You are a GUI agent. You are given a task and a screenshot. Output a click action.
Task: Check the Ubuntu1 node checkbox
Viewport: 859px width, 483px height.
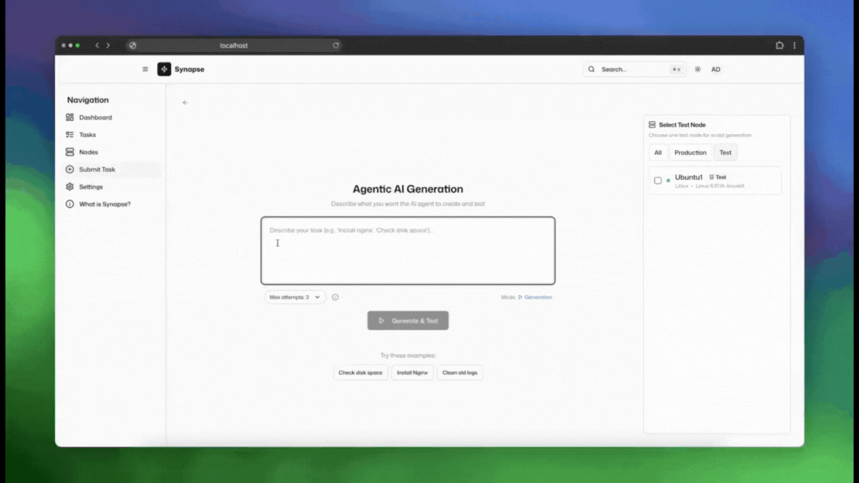[658, 180]
